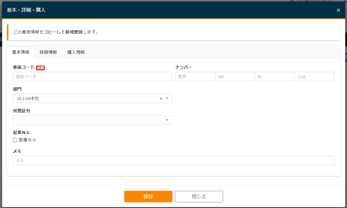
Task: Go to the 購入情報 tab
Action: pos(76,52)
